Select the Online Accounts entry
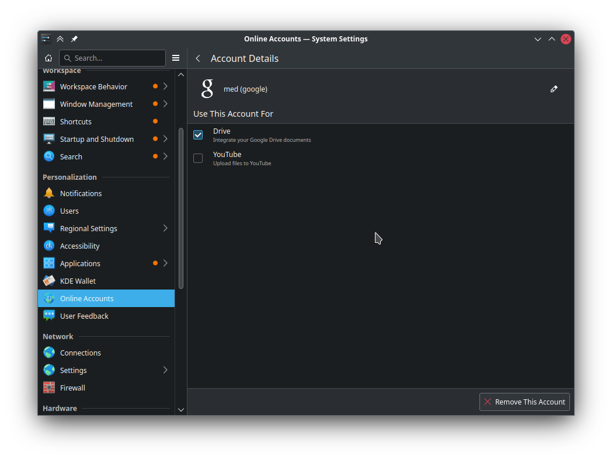The width and height of the screenshot is (612, 460). pyautogui.click(x=106, y=298)
